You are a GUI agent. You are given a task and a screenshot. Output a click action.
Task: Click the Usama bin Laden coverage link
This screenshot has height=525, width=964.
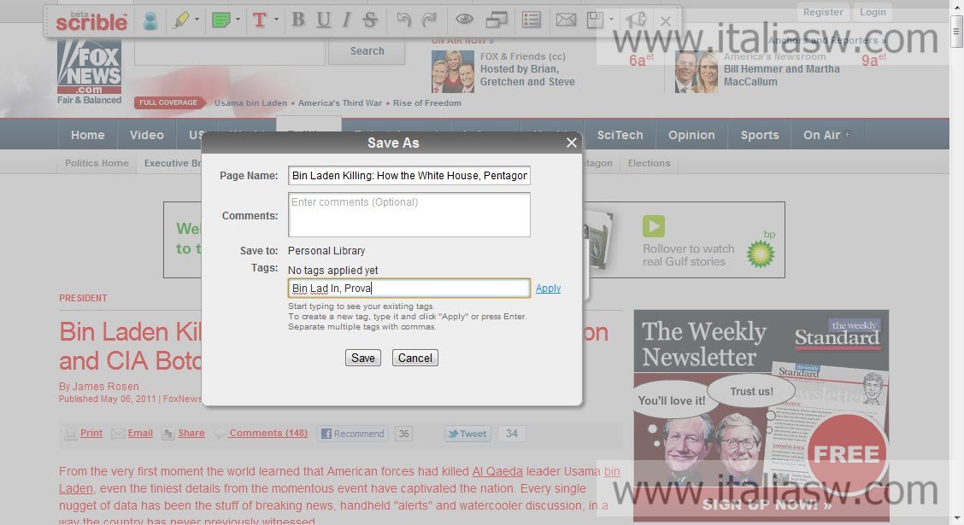[x=251, y=102]
